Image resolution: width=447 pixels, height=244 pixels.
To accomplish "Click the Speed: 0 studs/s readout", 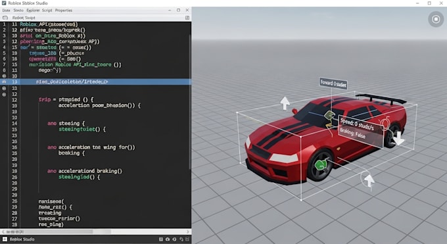I will tap(357, 124).
